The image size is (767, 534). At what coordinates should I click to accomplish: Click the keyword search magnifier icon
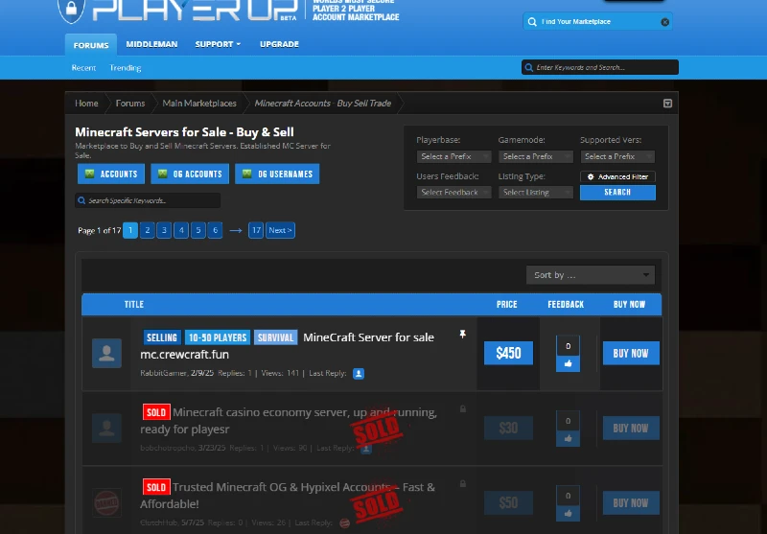tap(529, 67)
